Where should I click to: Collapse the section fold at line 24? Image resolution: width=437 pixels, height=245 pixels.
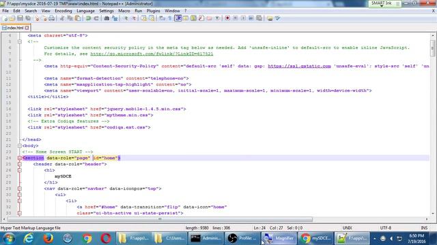pos(20,158)
